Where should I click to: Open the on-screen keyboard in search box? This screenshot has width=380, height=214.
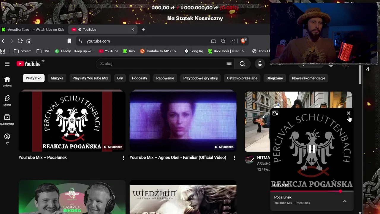click(x=229, y=64)
